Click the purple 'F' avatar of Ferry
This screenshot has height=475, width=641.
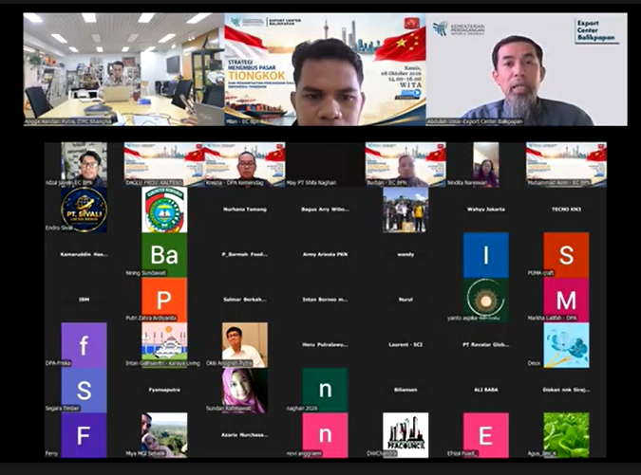[84, 435]
